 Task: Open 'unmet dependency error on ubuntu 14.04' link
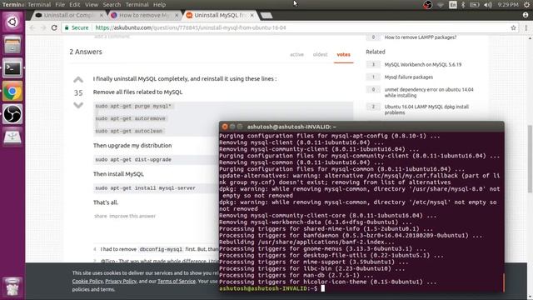tap(429, 92)
